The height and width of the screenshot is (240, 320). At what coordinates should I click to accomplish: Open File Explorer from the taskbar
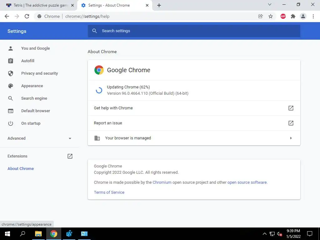(x=38, y=234)
